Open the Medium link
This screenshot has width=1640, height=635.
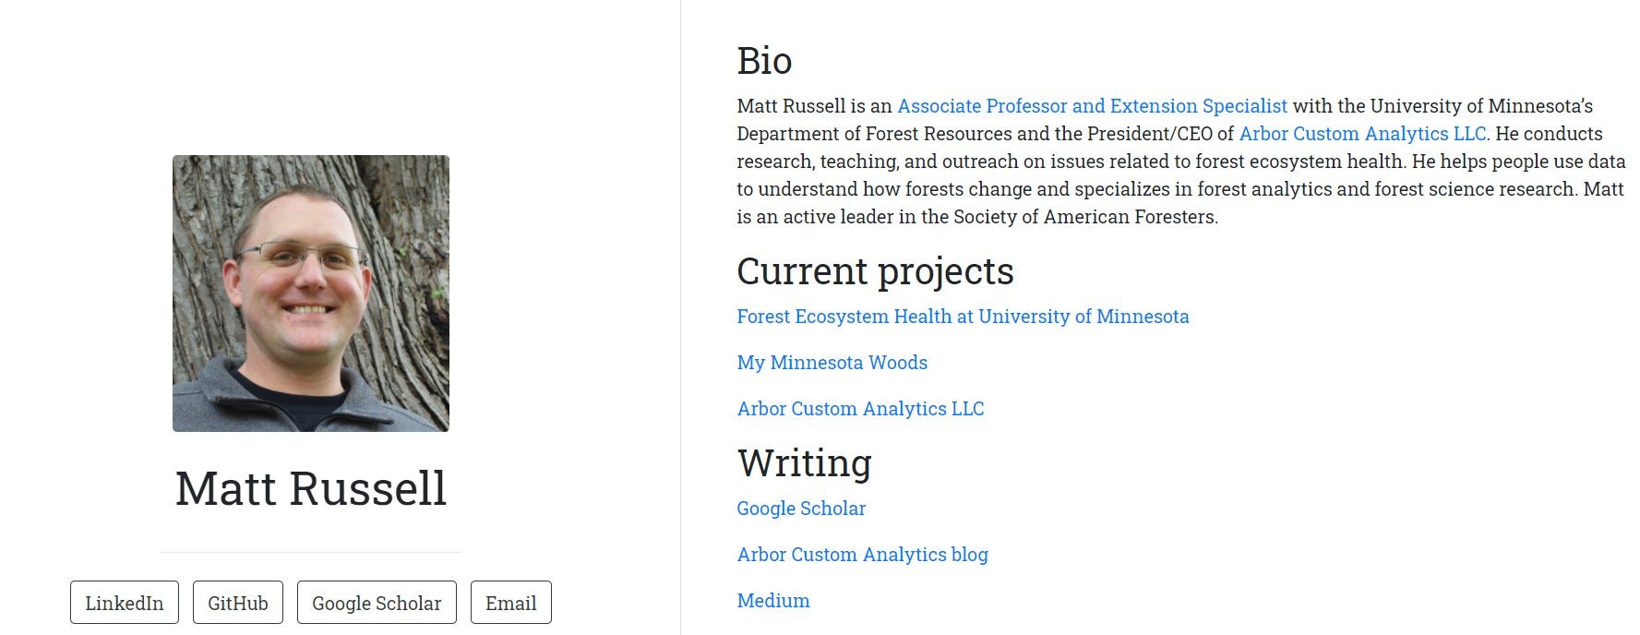773,601
